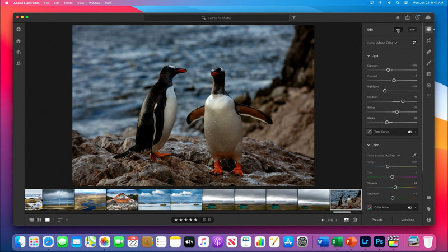Click the Presets button
This screenshot has height=252, width=448.
377,220
